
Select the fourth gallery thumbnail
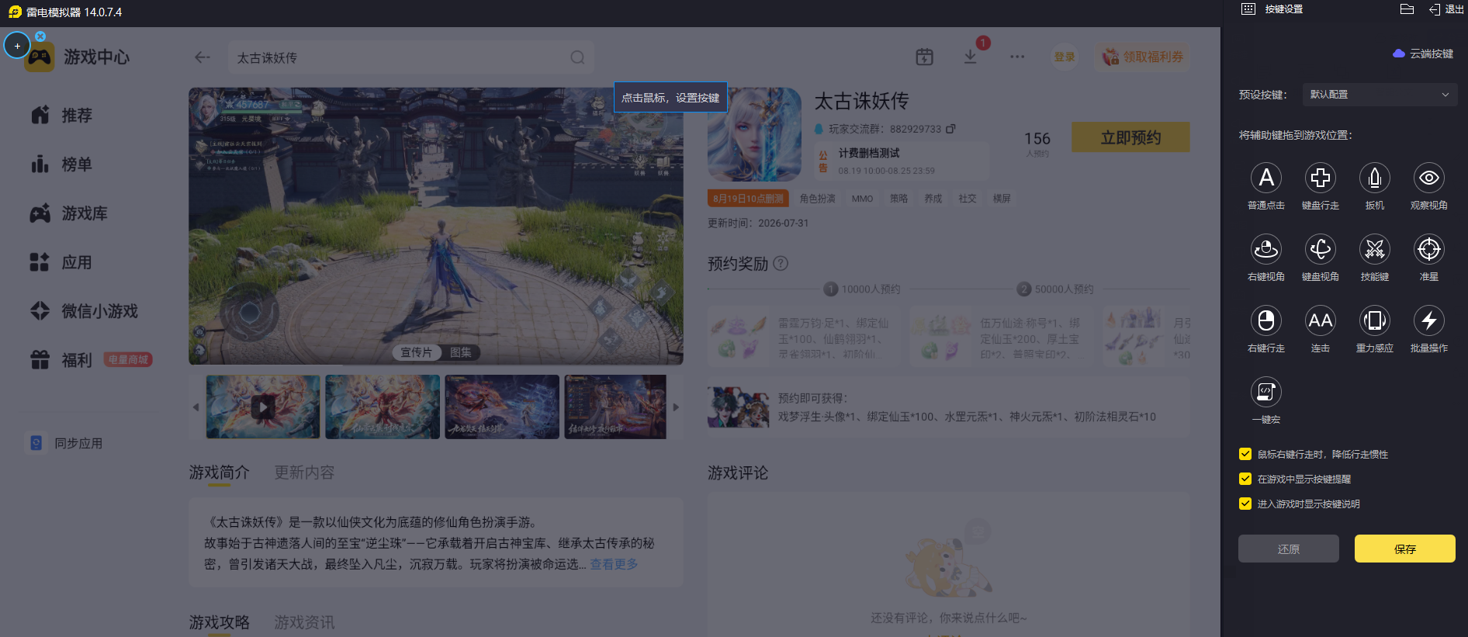[615, 407]
